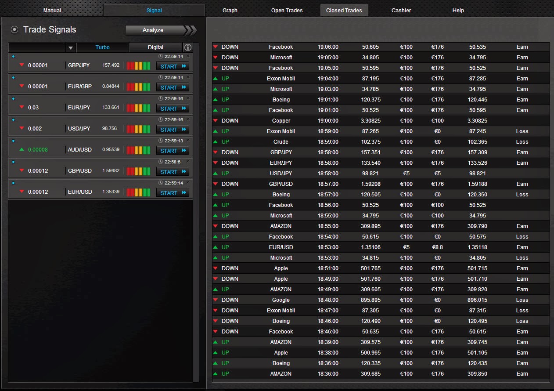554x391 pixels.
Task: Click the EUR/USD signal strength meter
Action: [138, 192]
